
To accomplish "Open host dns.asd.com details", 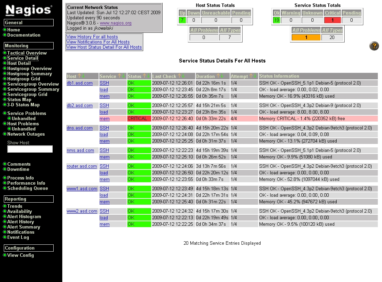I will point(80,128).
